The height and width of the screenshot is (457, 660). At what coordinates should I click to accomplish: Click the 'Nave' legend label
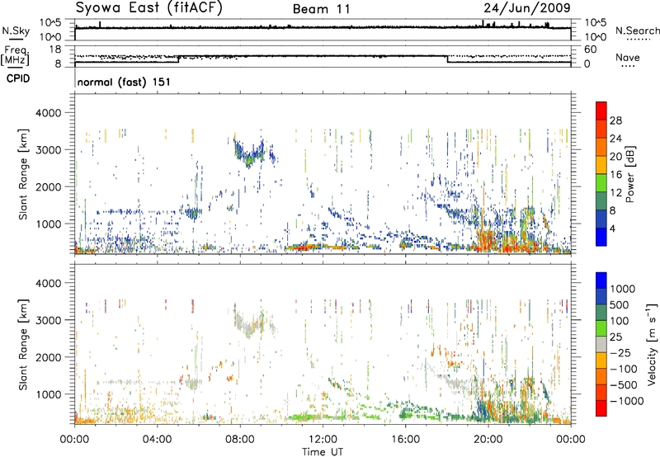tap(628, 58)
